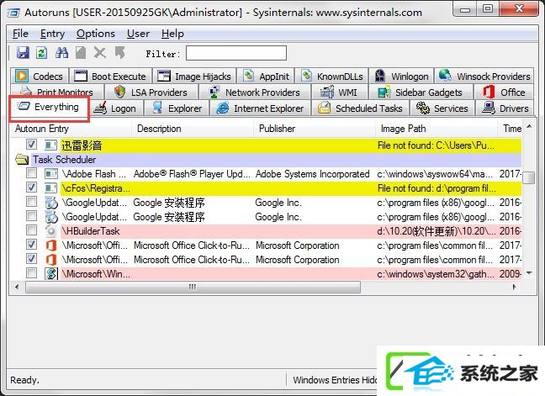Image resolution: width=545 pixels, height=396 pixels.
Task: Enable the Adobe Flash task checkbox
Action: pos(31,172)
